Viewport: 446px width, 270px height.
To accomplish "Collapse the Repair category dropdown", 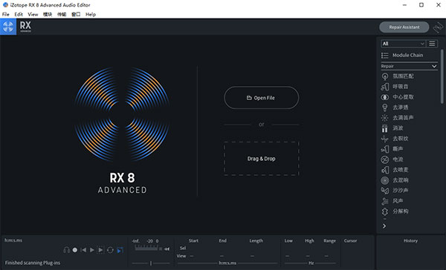I will click(x=409, y=66).
